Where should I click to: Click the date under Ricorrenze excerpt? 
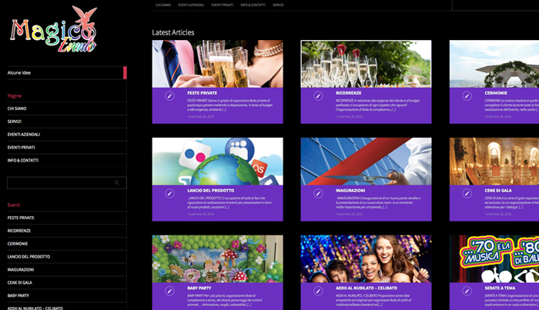[x=350, y=117]
